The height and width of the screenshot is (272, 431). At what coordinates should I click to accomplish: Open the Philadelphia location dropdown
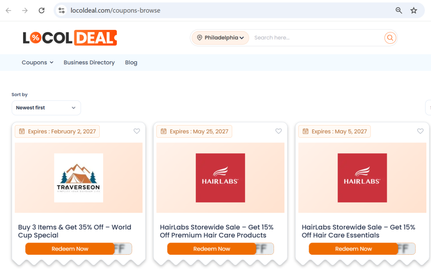coord(220,37)
